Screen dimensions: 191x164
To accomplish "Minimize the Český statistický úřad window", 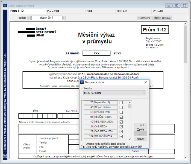I will (x=169, y=6).
